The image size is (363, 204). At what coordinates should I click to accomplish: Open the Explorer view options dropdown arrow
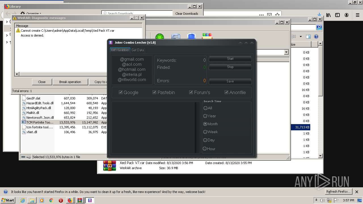pos(301,37)
